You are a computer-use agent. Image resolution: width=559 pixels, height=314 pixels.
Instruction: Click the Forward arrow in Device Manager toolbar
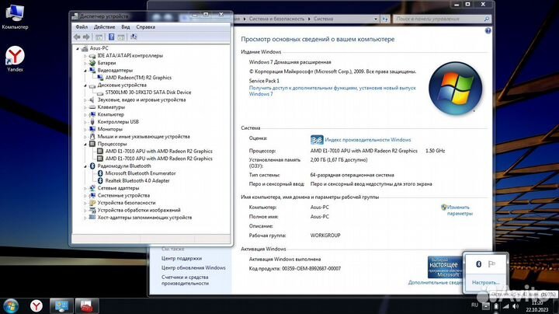point(86,37)
